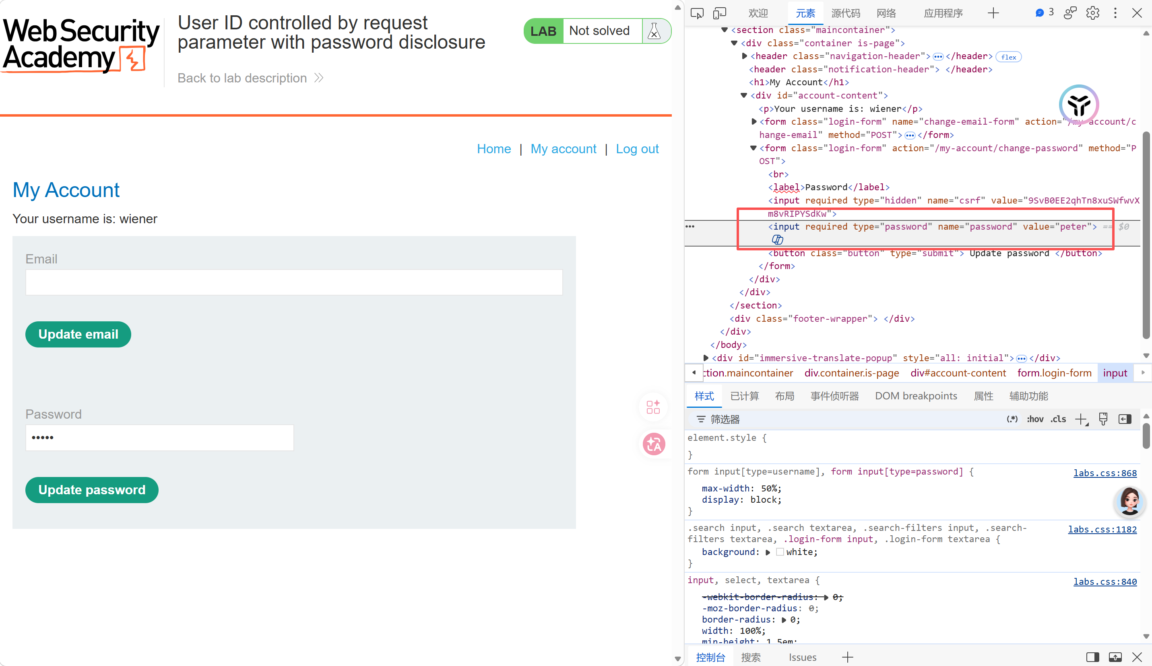Open the labs.css:868 source link
This screenshot has height=666, width=1152.
[x=1105, y=473]
